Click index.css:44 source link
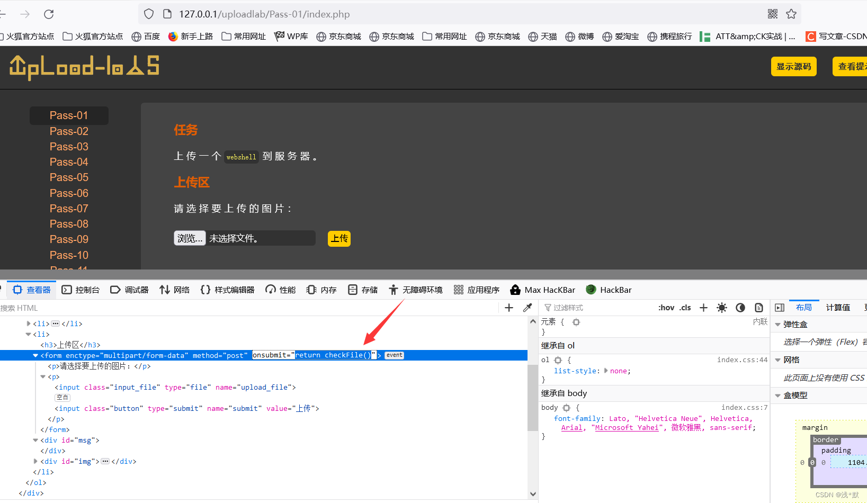 point(742,360)
